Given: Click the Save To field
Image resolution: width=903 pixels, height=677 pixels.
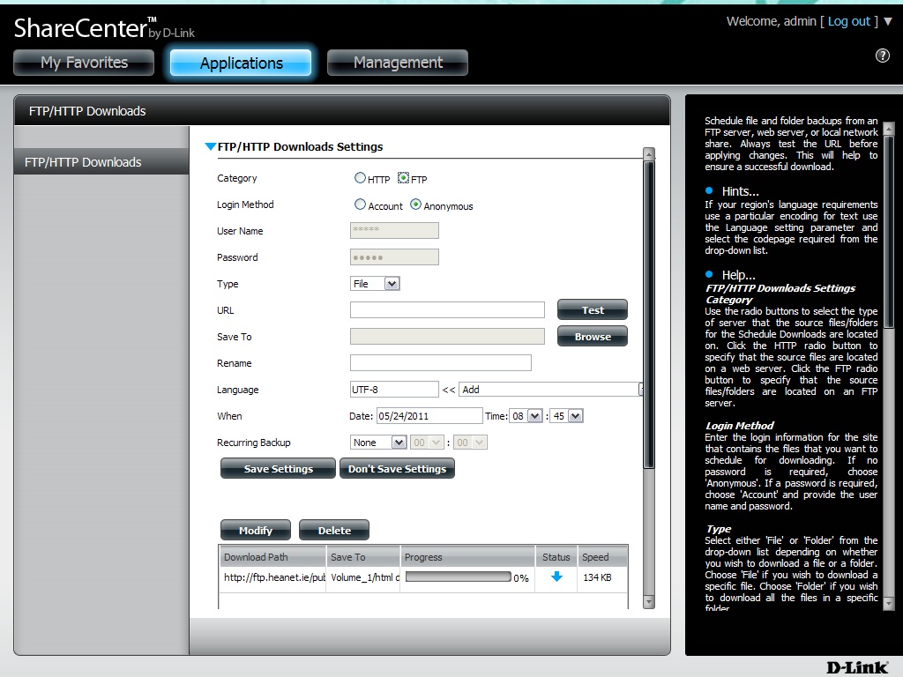Looking at the screenshot, I should [447, 336].
